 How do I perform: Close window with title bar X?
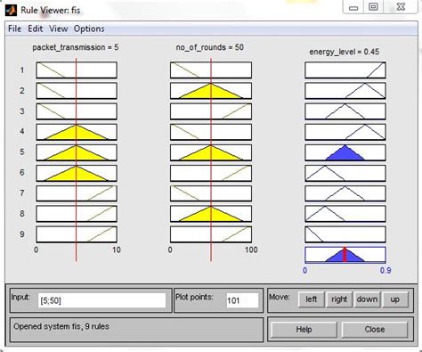[401, 7]
